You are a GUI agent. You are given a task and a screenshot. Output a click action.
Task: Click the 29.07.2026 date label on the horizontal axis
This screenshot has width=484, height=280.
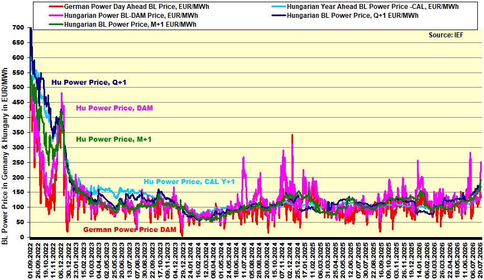(x=480, y=260)
